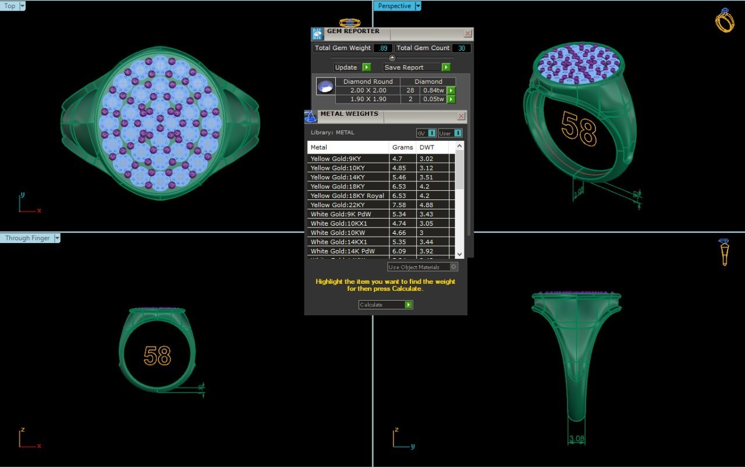
Task: Click the green arrow for 2.00 X 2.00 diamonds
Action: (x=451, y=91)
